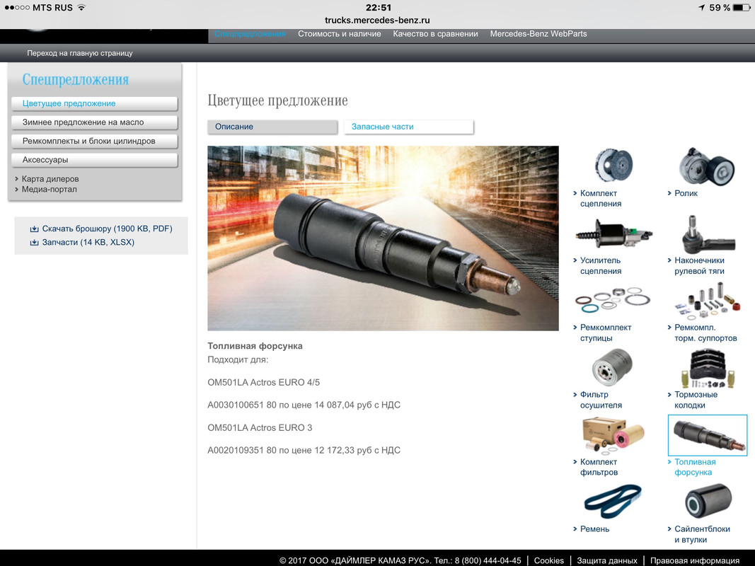The image size is (755, 566).
Task: Open the clutch booster product image
Action: 613,234
